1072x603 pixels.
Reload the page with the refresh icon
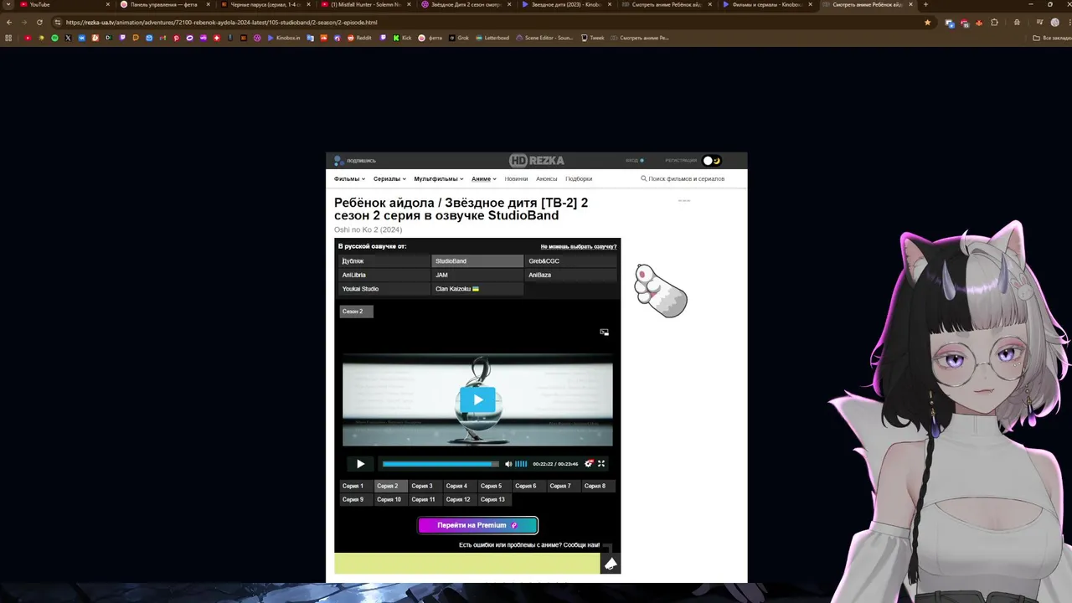pos(39,23)
